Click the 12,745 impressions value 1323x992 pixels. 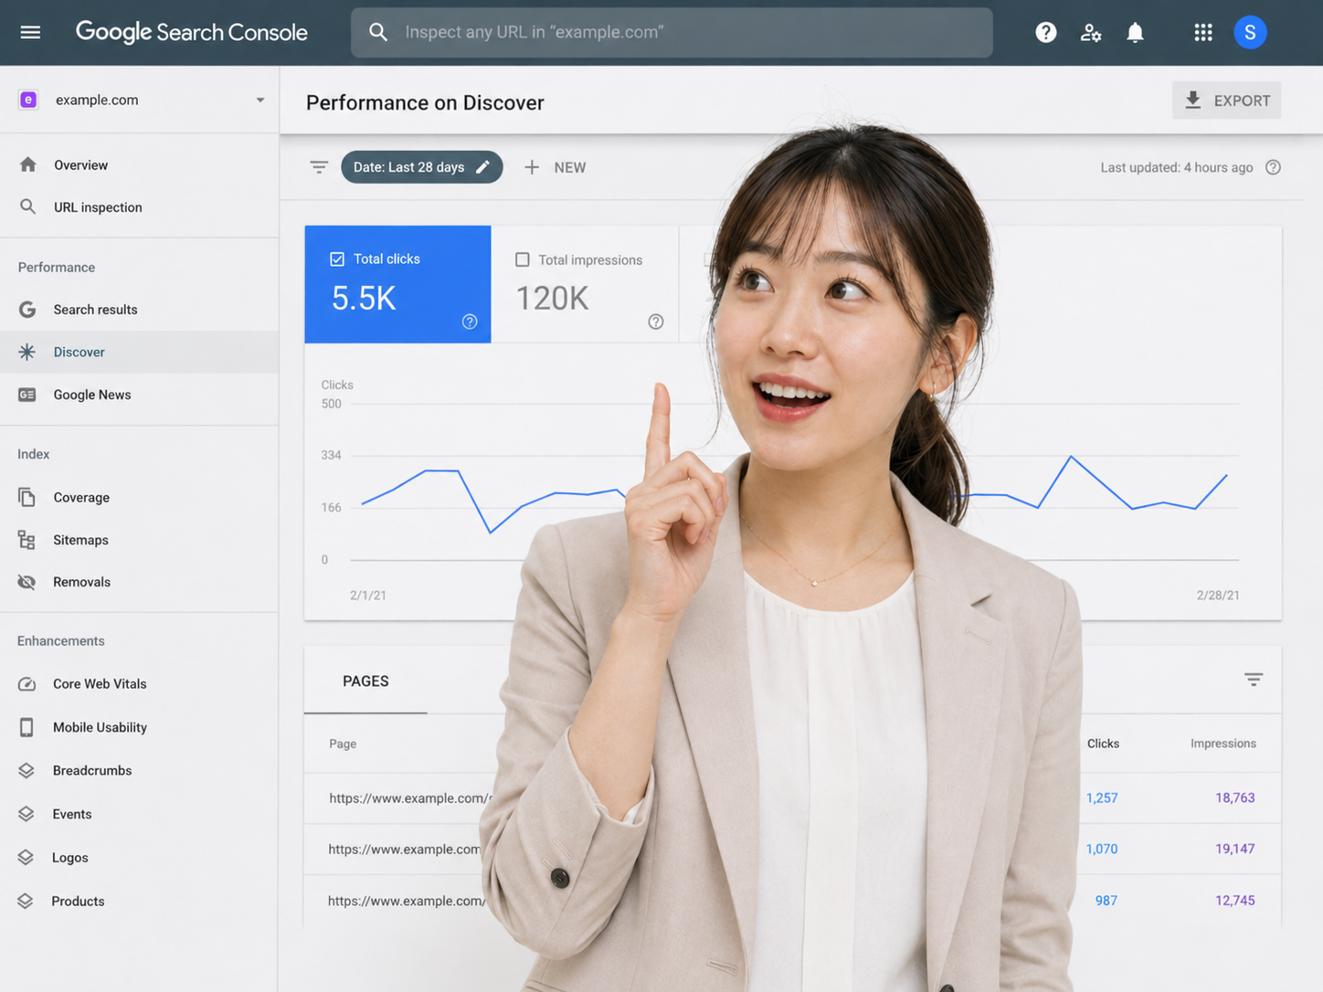[x=1234, y=901]
